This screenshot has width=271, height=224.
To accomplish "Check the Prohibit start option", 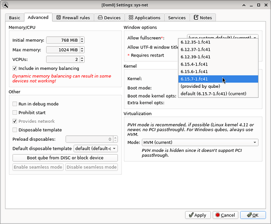I will [x=15, y=112].
